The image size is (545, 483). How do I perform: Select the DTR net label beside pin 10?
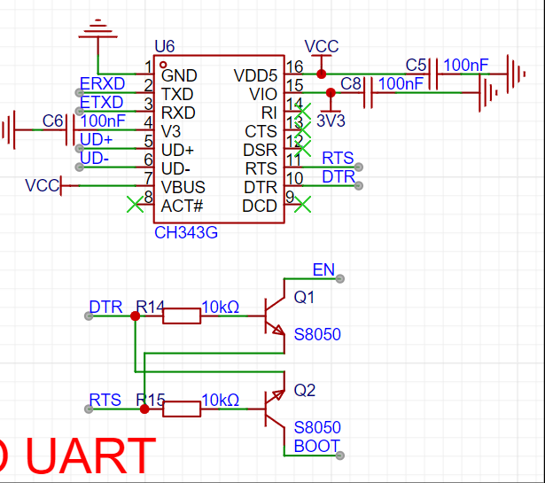point(339,177)
